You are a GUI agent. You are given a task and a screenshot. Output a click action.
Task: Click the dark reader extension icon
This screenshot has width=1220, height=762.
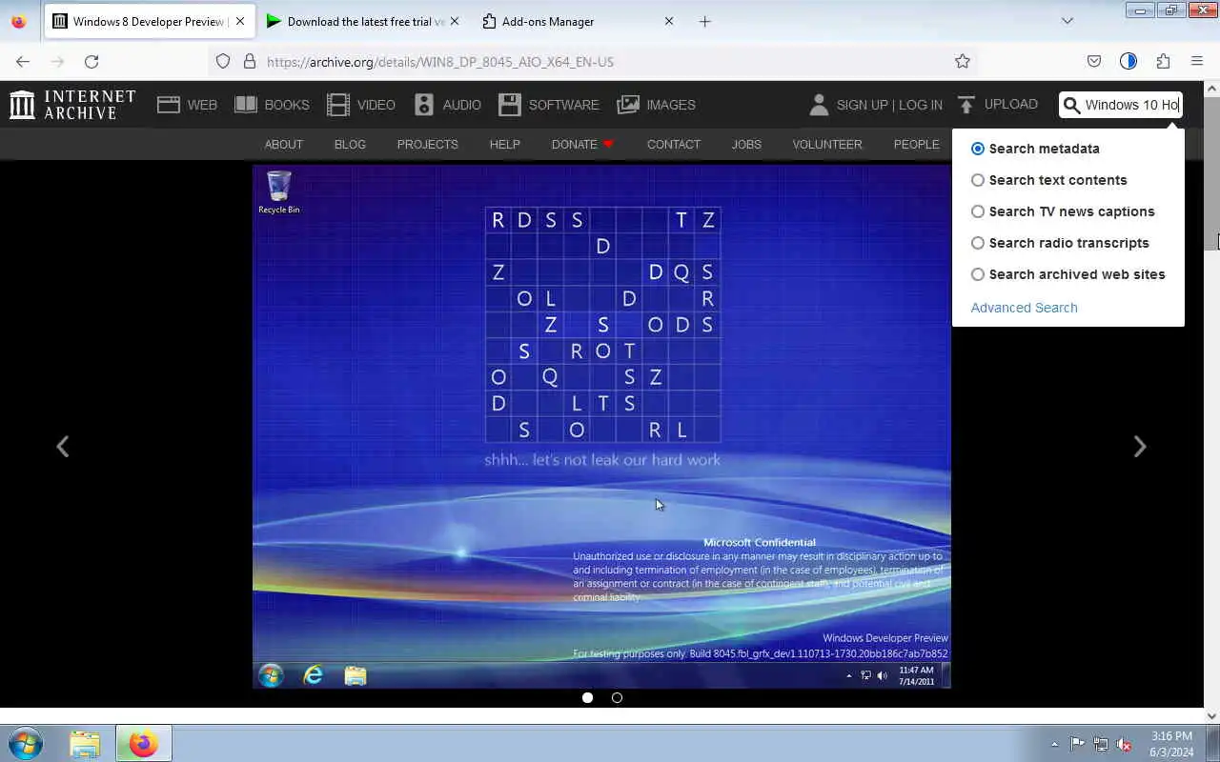click(x=1128, y=61)
